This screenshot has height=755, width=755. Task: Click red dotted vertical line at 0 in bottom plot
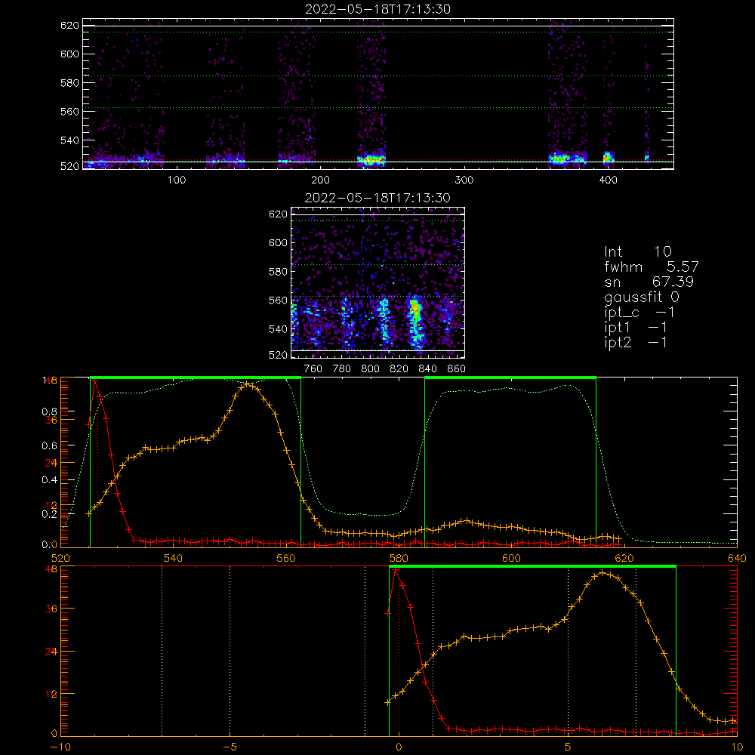(399, 651)
